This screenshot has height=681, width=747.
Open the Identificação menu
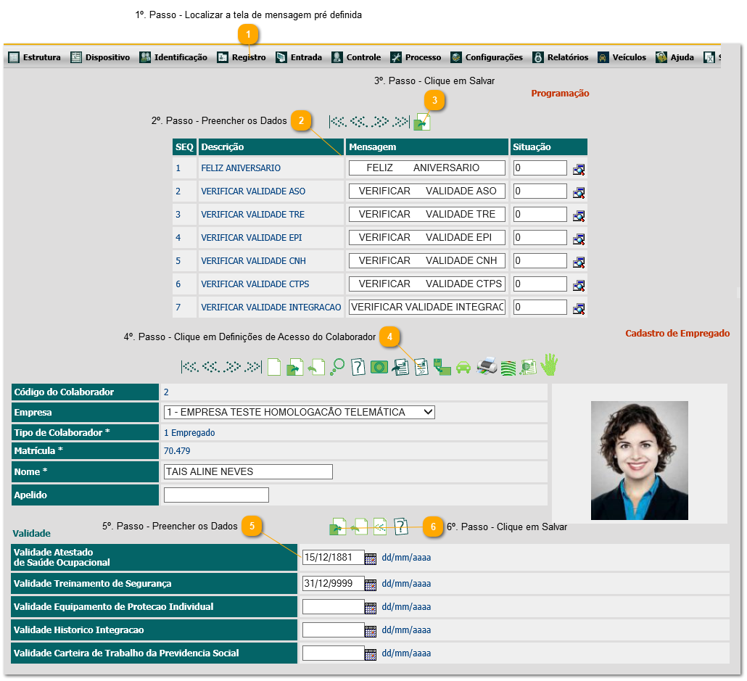click(x=173, y=57)
